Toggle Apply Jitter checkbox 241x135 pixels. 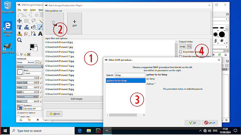click(18, 117)
